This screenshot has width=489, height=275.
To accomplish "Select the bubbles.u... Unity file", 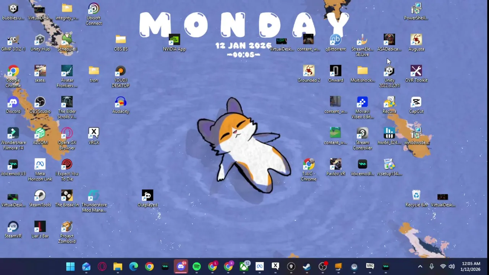I will pos(13,12).
